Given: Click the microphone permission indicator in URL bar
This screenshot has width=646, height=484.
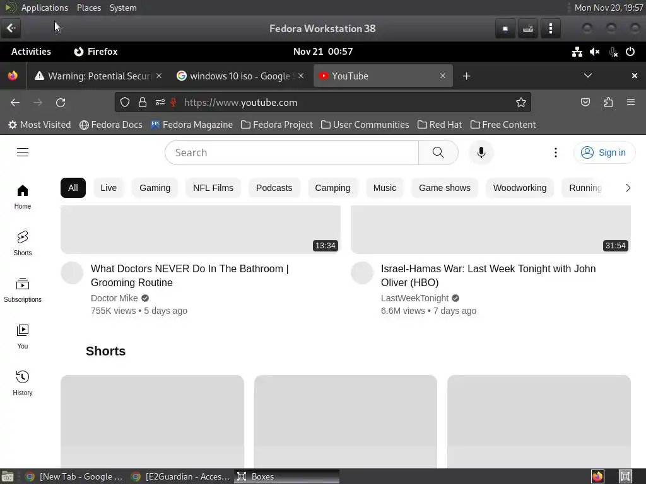Looking at the screenshot, I should 173,103.
